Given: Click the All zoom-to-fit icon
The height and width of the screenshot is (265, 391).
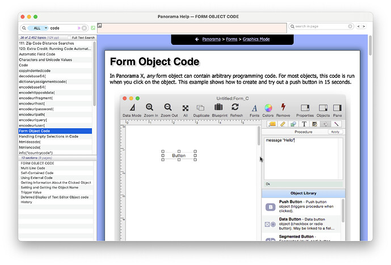Looking at the screenshot, I should 185,108.
